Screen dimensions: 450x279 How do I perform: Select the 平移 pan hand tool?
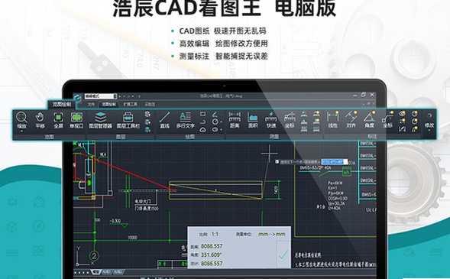(40, 120)
